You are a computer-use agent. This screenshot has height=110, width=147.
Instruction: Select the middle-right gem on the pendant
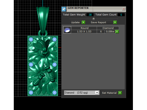[x=55, y=64]
